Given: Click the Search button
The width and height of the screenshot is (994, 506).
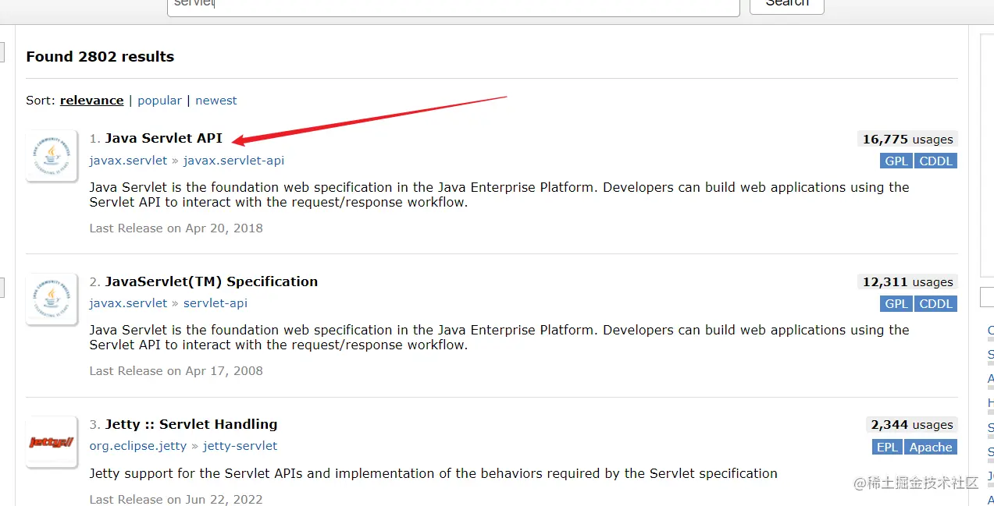Looking at the screenshot, I should tap(786, 4).
